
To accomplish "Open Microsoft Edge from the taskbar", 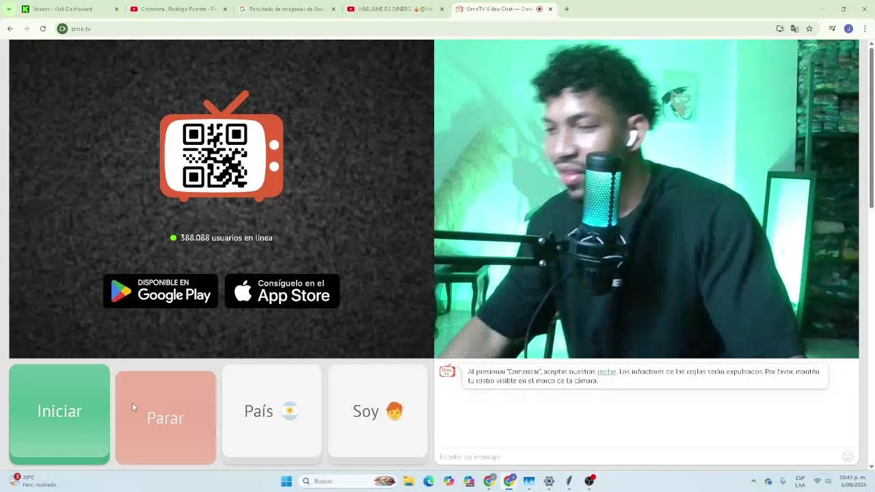I will click(429, 481).
